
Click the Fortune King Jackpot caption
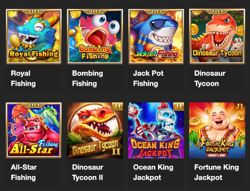point(217,172)
